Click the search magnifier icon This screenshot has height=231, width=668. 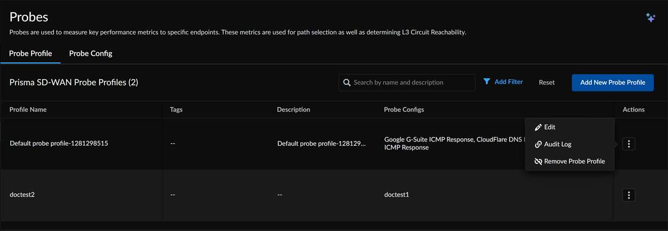(x=347, y=82)
